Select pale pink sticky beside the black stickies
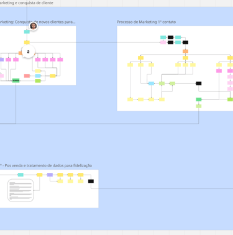This screenshot has height=235, width=233. [163, 42]
